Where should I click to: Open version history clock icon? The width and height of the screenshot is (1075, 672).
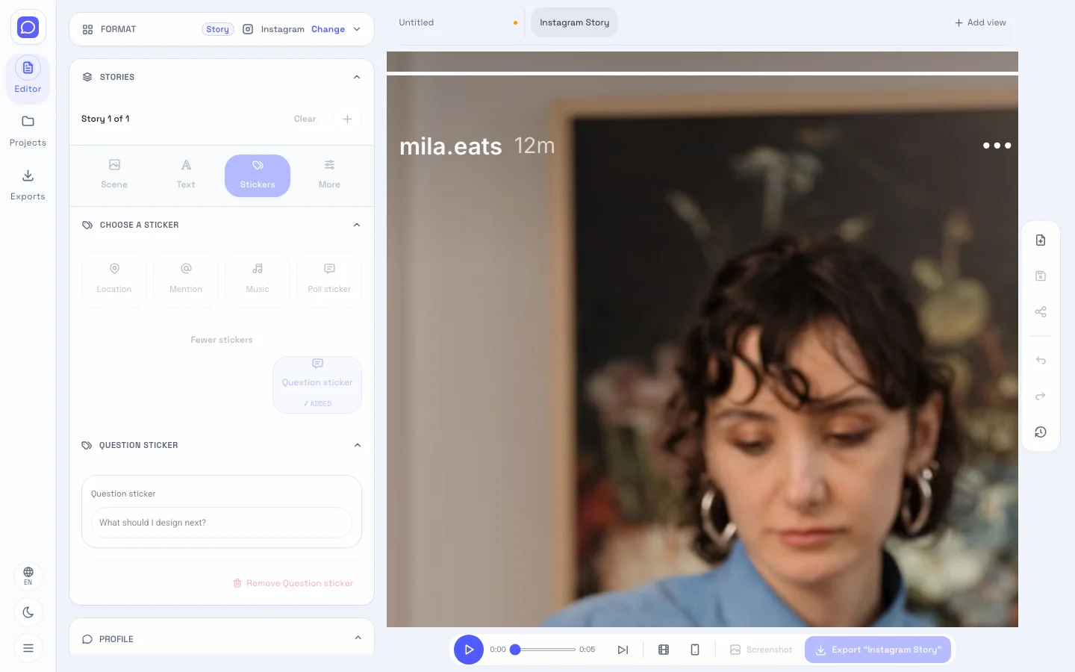(x=1041, y=432)
